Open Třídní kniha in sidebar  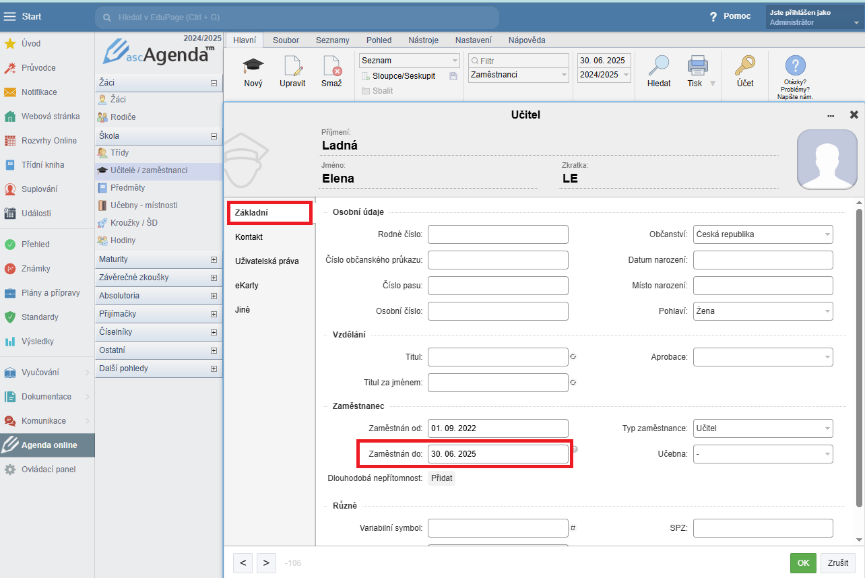coord(47,165)
